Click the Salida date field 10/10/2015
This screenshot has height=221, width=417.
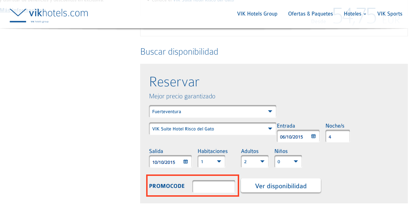(170, 162)
